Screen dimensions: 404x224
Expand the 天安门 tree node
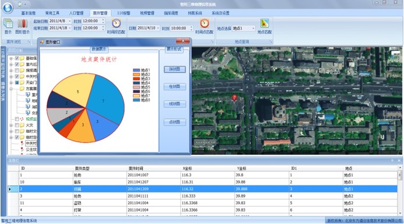click(x=11, y=83)
